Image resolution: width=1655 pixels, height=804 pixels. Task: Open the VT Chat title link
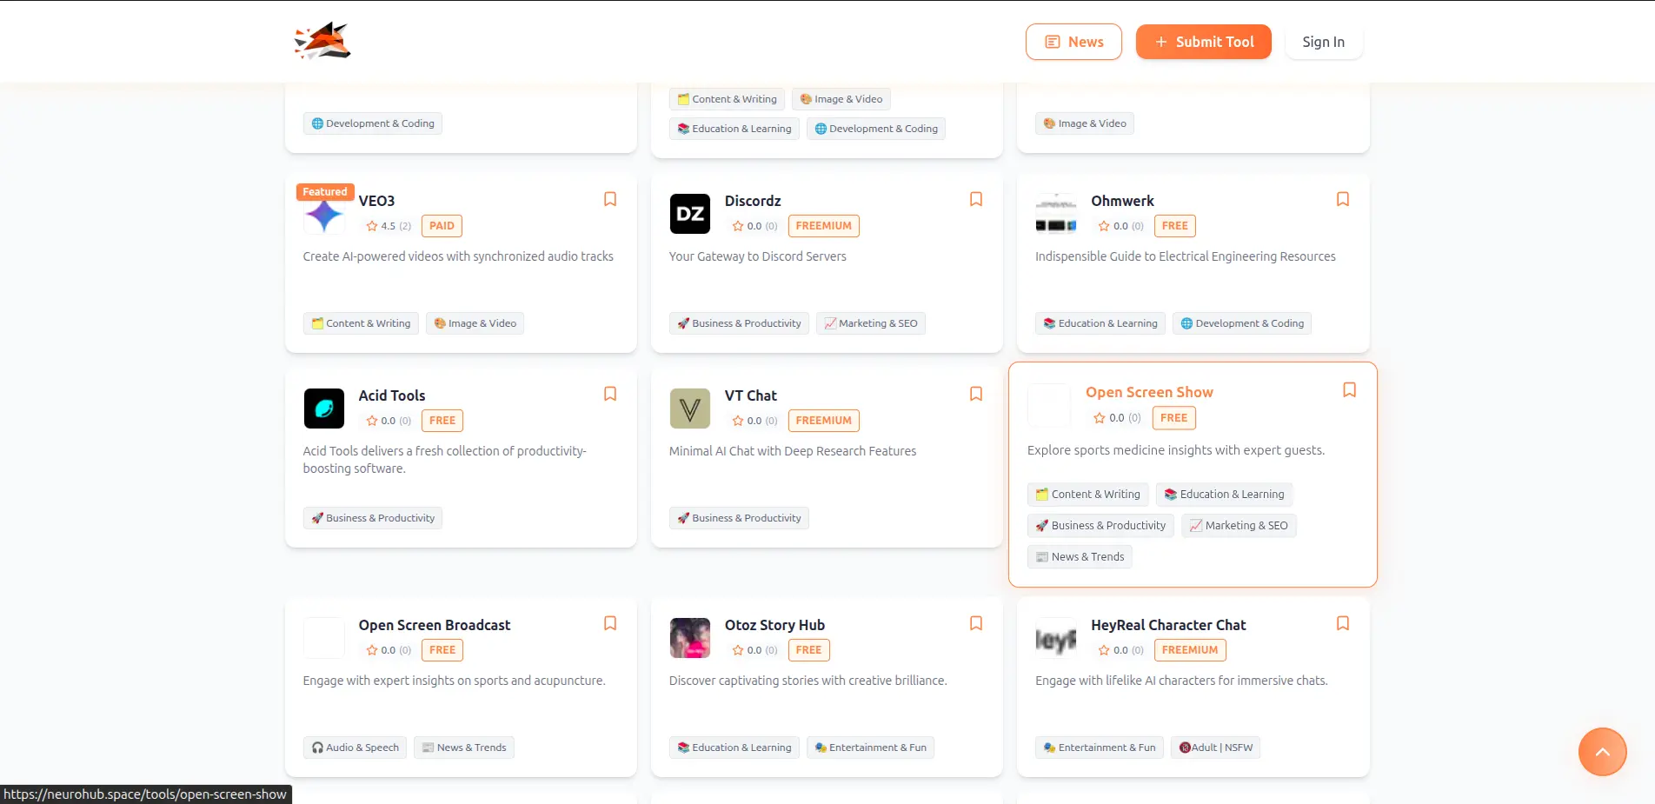[751, 395]
